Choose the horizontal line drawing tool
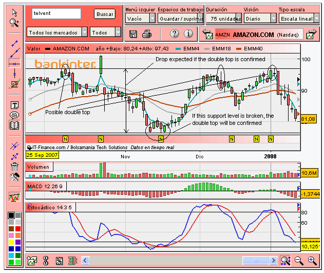324x273 pixels. click(x=14, y=64)
